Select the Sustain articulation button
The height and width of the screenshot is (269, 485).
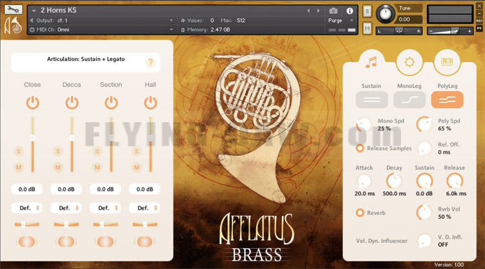coord(371,100)
